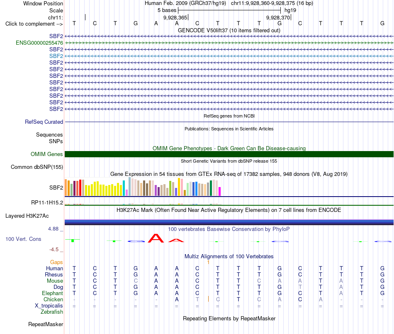394x334 pixels.
Task: Click the "5 bases" scale bar
Action: click(229, 10)
